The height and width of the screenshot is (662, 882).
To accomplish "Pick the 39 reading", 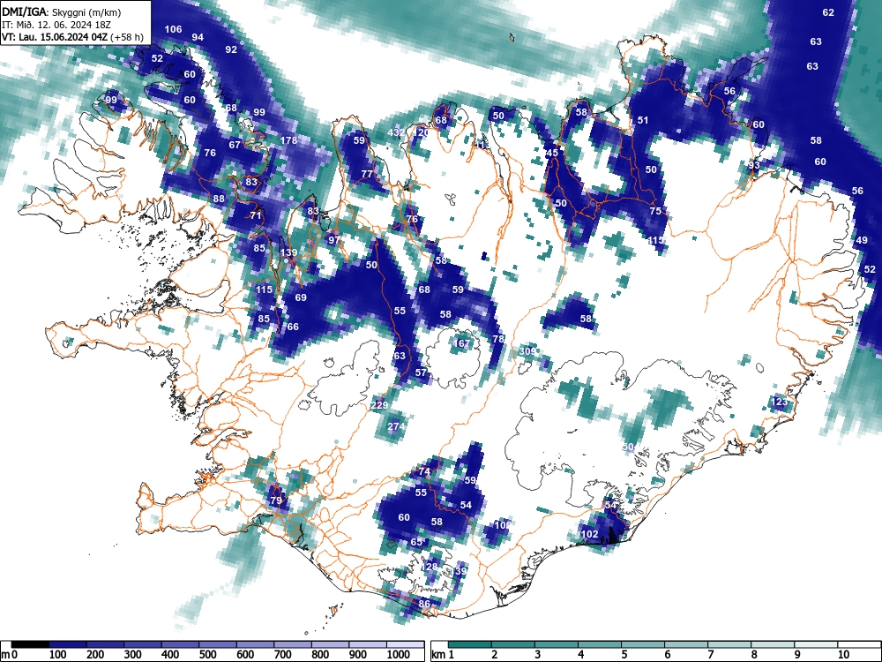I will click(460, 571).
